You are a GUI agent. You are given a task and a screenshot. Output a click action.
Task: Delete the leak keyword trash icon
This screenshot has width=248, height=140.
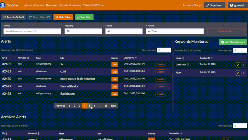coord(243,73)
